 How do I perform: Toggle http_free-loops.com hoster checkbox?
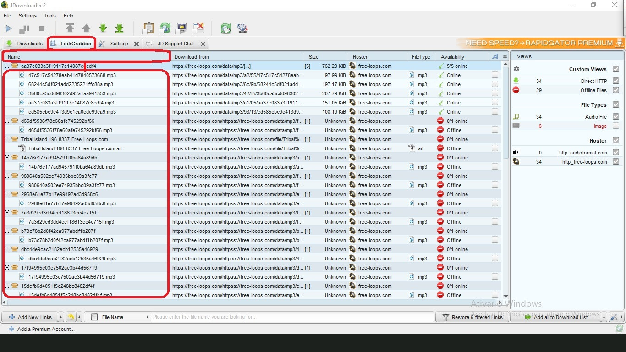tap(616, 161)
